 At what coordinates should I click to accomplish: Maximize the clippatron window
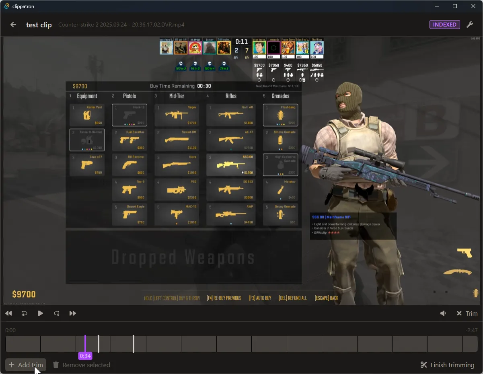[x=455, y=6]
